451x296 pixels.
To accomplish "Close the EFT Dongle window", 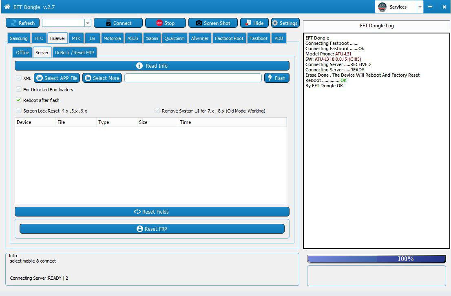I will pos(444,7).
